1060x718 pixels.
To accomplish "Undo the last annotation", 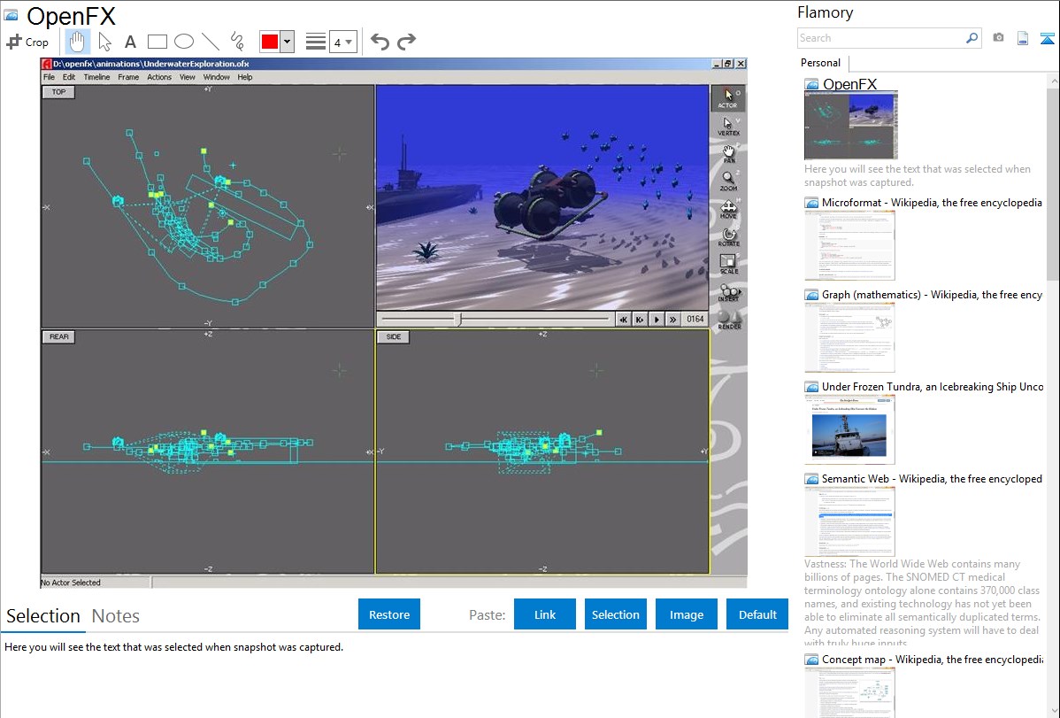I will click(380, 42).
